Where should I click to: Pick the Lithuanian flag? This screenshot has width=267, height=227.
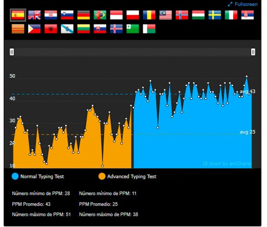click(83, 29)
